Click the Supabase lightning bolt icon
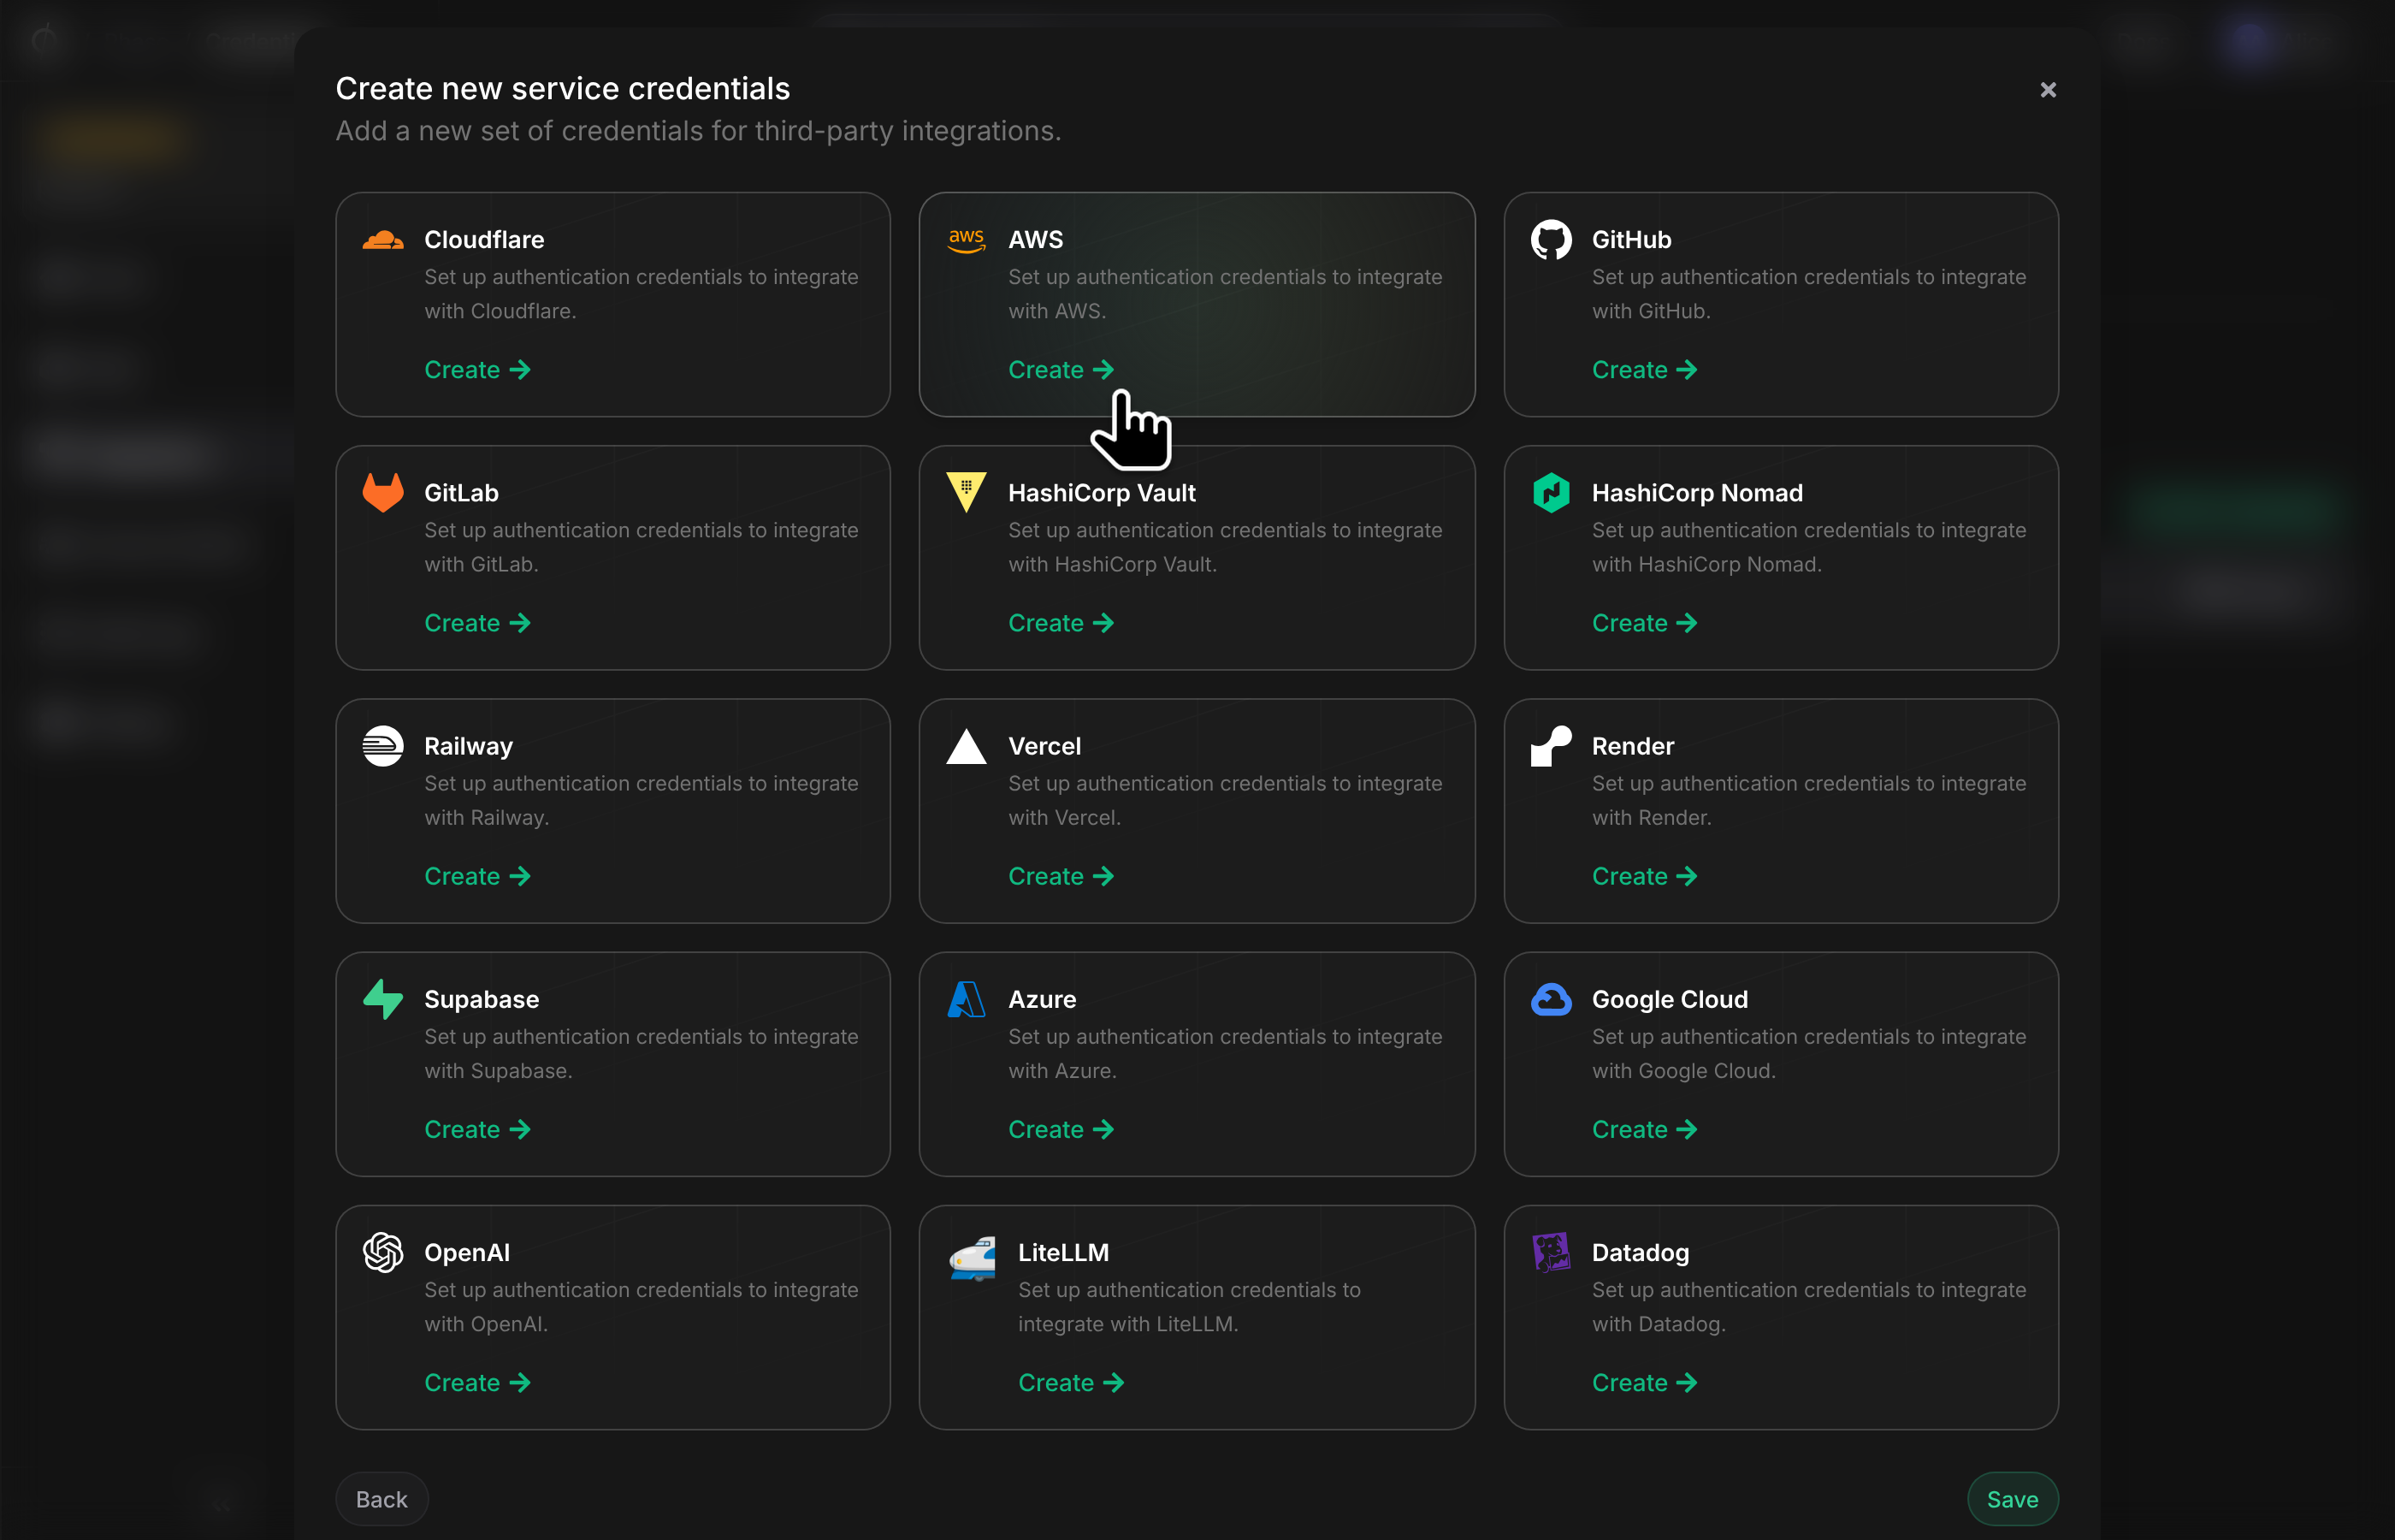The image size is (2395, 1540). click(x=383, y=999)
